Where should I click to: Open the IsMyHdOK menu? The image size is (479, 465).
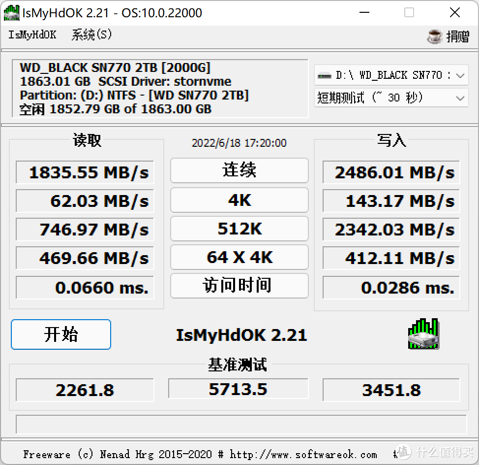(x=32, y=35)
